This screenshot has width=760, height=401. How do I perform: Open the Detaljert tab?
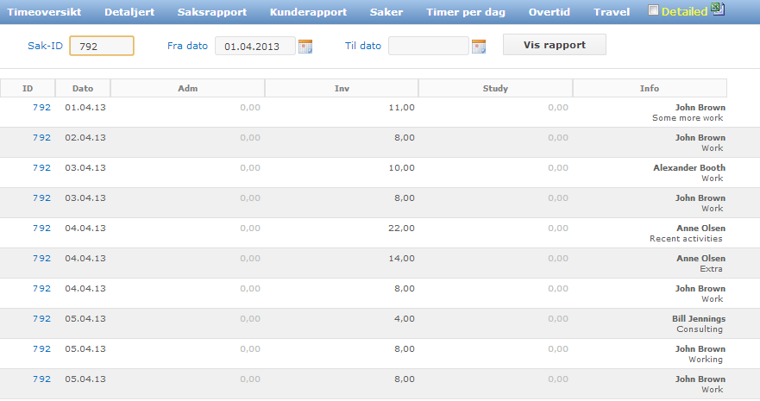coord(129,12)
